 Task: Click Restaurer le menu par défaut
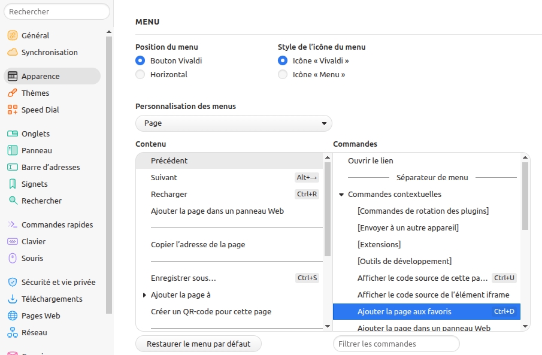click(x=198, y=344)
